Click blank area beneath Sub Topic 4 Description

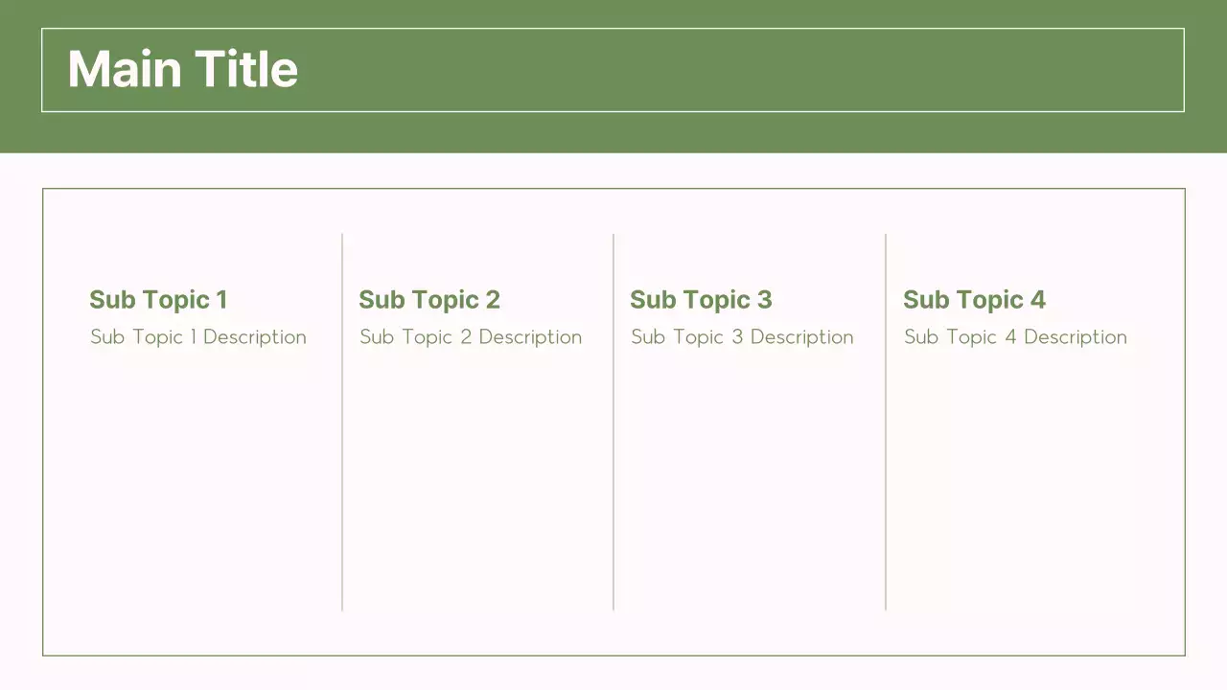[x=1026, y=479]
